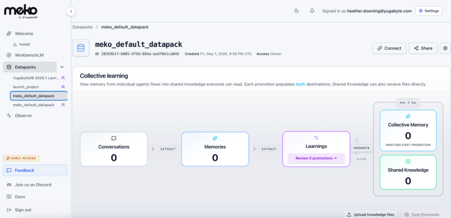Click EXTRACT pill after Conversations
Viewport: 451px width, 218px height.
click(x=168, y=149)
